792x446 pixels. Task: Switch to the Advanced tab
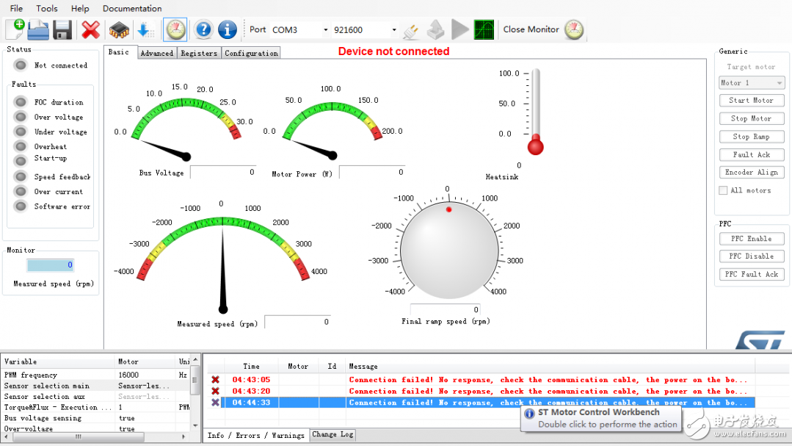point(156,53)
